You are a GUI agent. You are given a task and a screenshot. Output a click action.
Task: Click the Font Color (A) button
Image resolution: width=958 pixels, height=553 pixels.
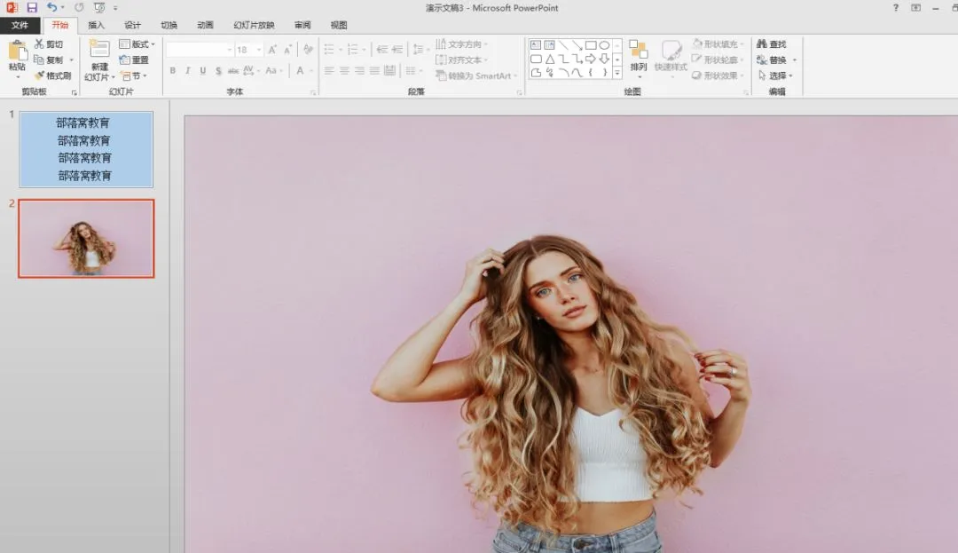click(300, 71)
